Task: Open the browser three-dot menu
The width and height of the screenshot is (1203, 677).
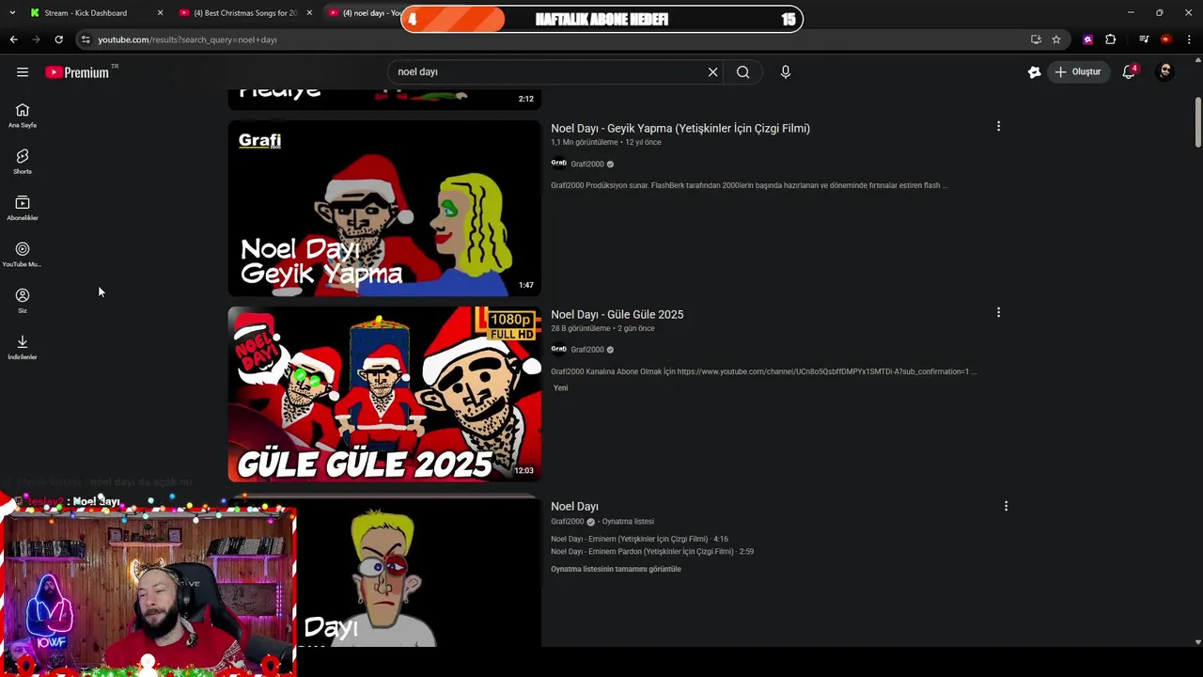Action: 1189,39
